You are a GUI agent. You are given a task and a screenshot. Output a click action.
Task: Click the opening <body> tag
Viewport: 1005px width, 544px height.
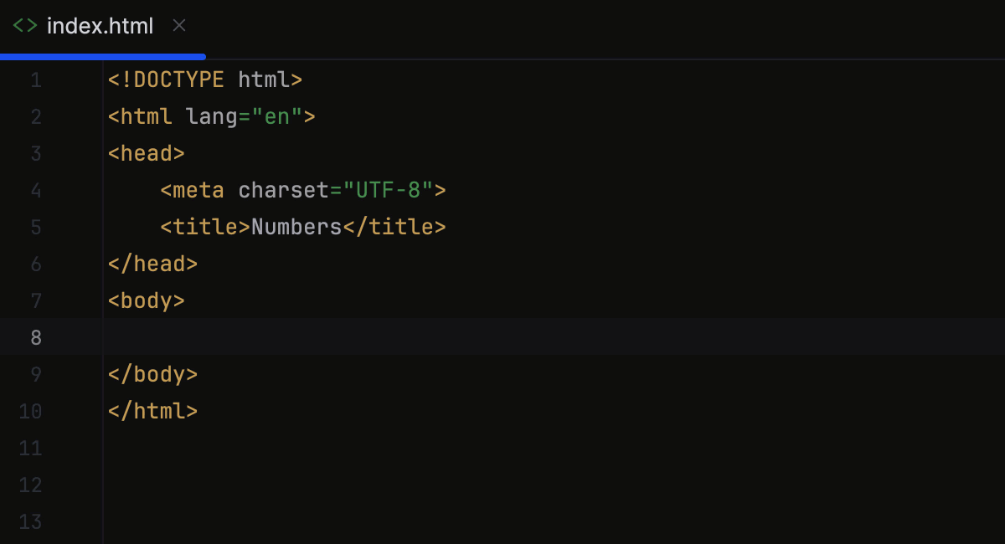point(146,300)
